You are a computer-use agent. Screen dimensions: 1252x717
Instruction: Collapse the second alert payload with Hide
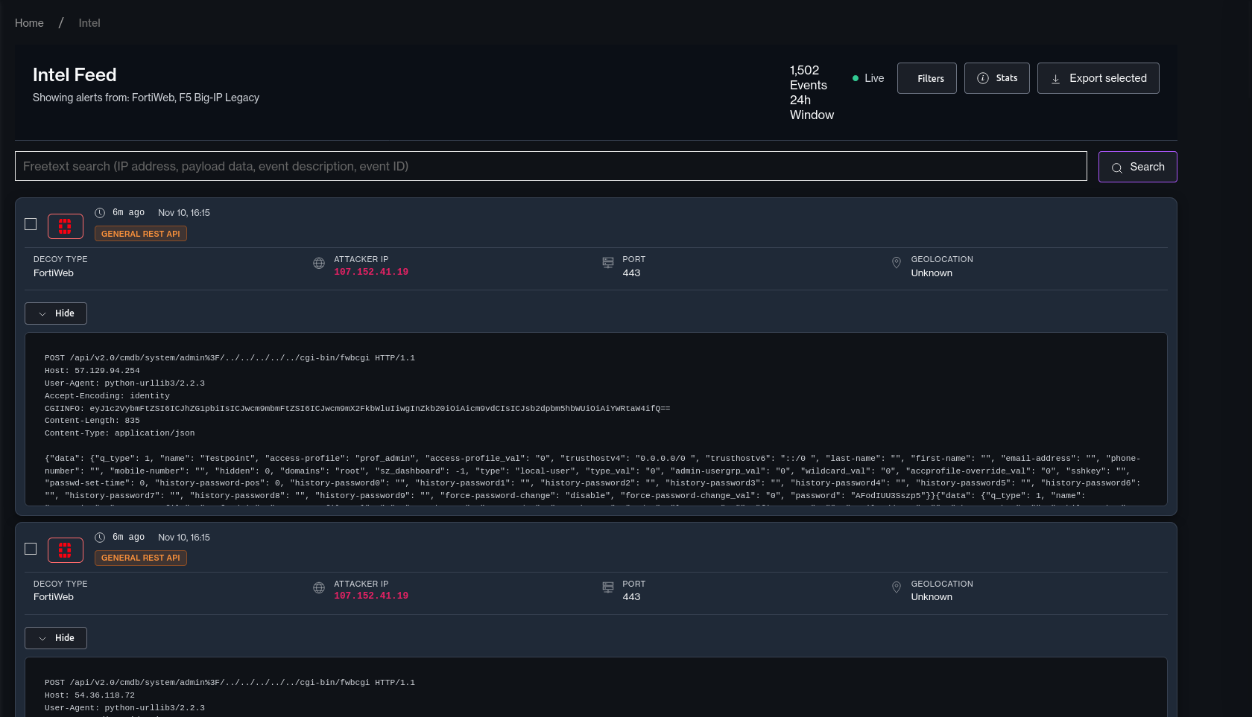click(x=55, y=637)
